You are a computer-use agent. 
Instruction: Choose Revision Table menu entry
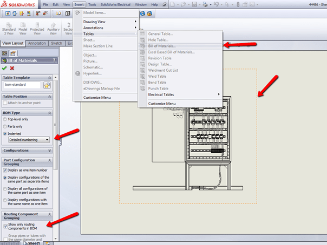[x=180, y=58]
